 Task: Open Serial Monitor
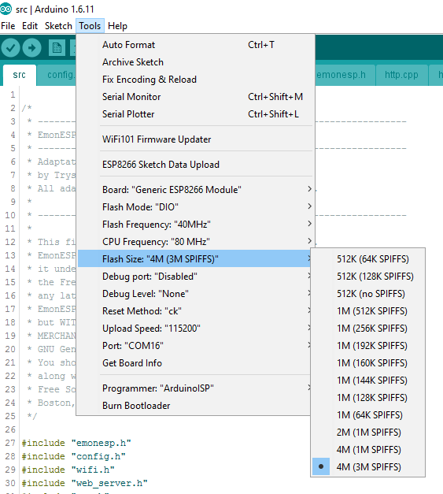click(195, 97)
